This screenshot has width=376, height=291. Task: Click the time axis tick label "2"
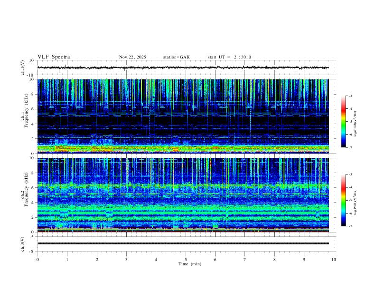pos(97,260)
